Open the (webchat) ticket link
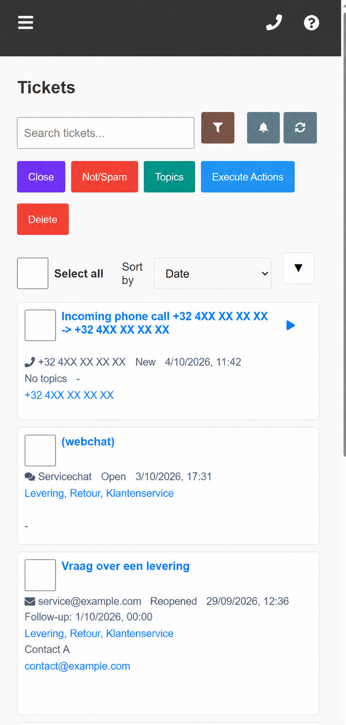This screenshot has width=346, height=725. [88, 442]
